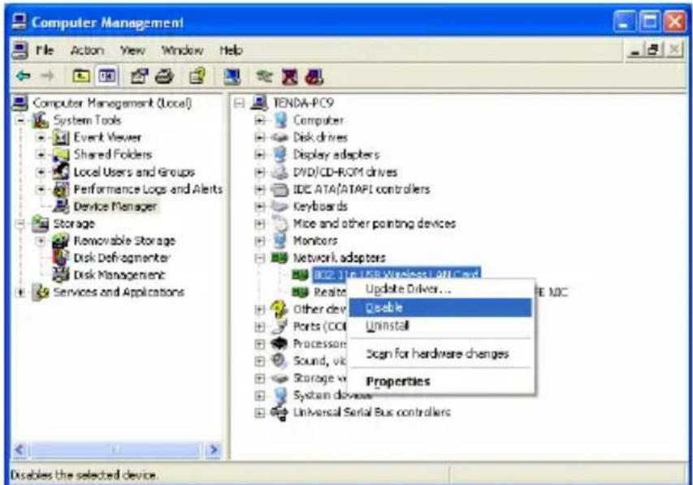Collapse the System Tools node
The width and height of the screenshot is (693, 485).
coord(20,120)
